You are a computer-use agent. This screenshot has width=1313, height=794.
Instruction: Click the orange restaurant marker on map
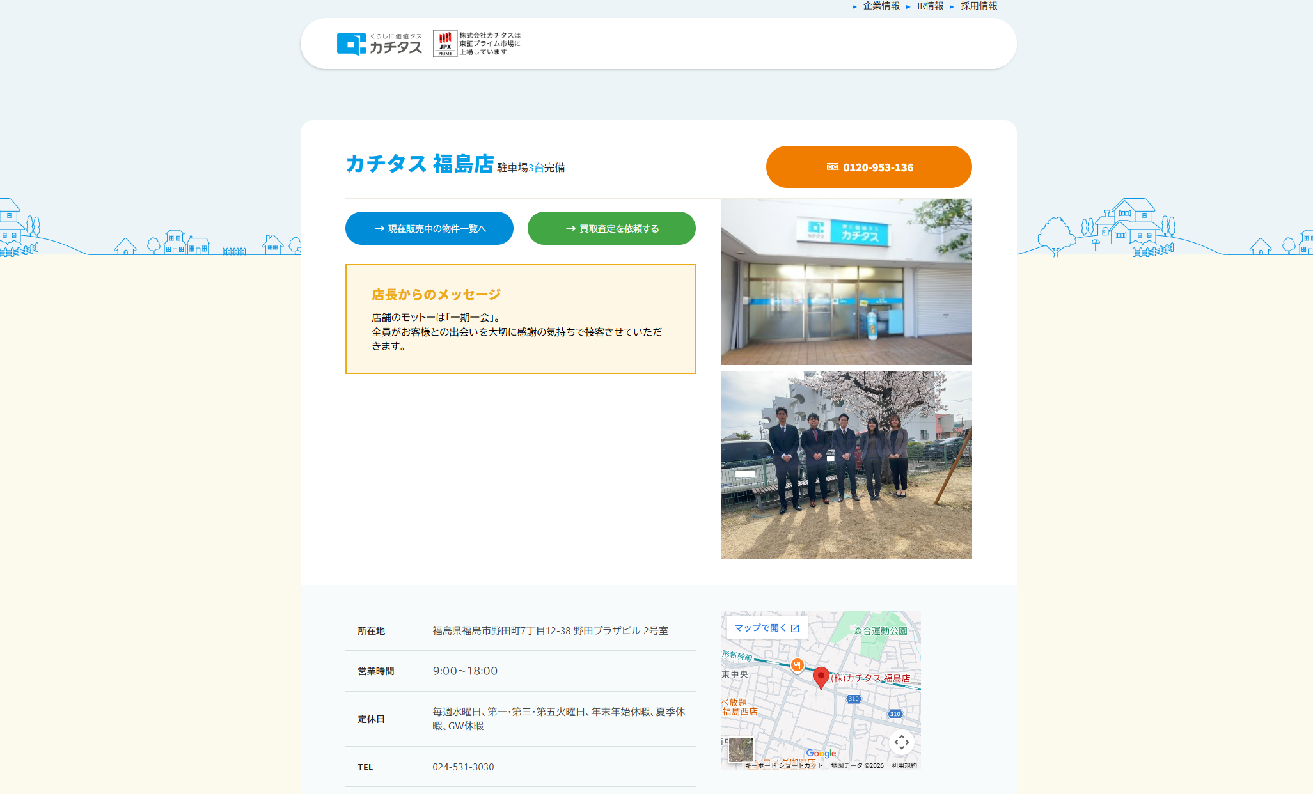pos(797,666)
